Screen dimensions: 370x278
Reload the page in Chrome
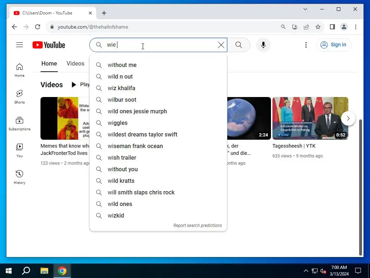(x=38, y=27)
